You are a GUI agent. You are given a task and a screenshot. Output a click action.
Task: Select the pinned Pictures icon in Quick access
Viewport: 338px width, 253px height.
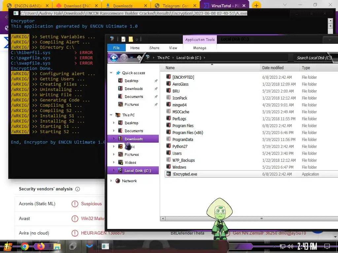point(120,104)
